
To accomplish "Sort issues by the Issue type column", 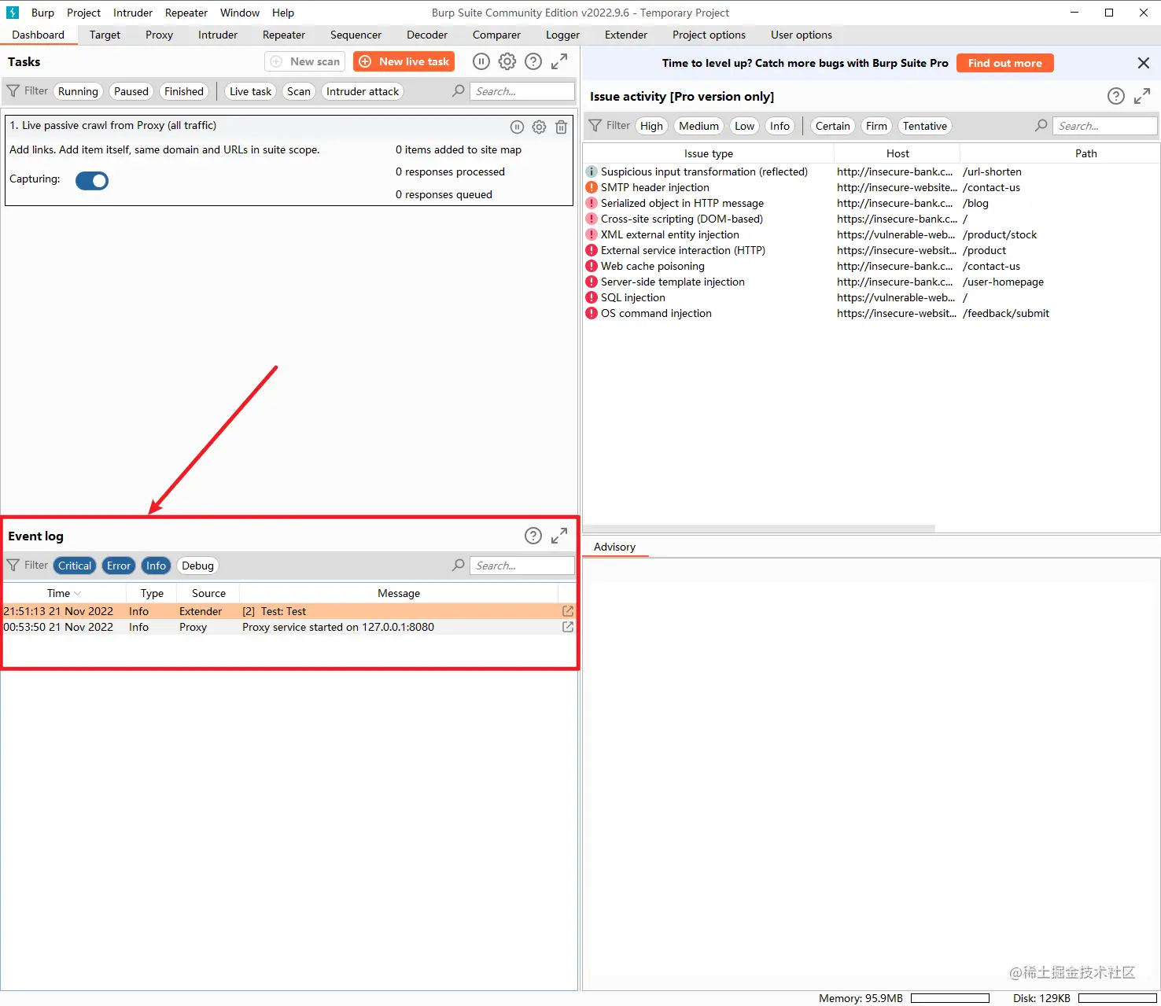I will (x=709, y=153).
